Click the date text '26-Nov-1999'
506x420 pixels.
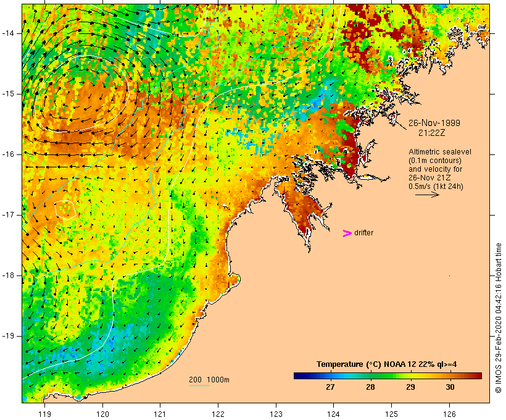434,123
